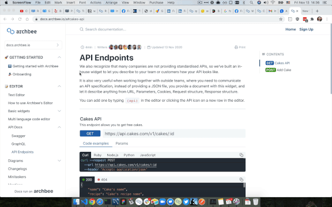Open Multi language code editor page
This screenshot has height=207, width=332.
pos(29,119)
